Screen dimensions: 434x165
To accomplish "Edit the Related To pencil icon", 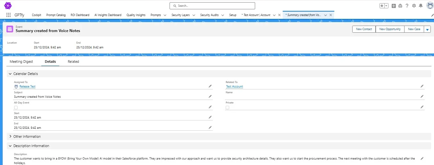I will (x=422, y=86).
